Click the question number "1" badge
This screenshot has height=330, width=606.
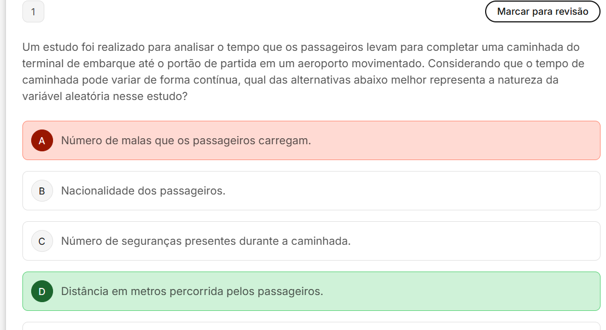click(x=33, y=12)
